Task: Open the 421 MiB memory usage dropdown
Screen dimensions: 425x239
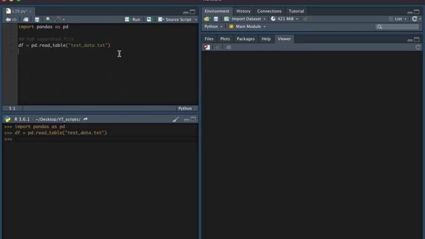Action: [284, 19]
